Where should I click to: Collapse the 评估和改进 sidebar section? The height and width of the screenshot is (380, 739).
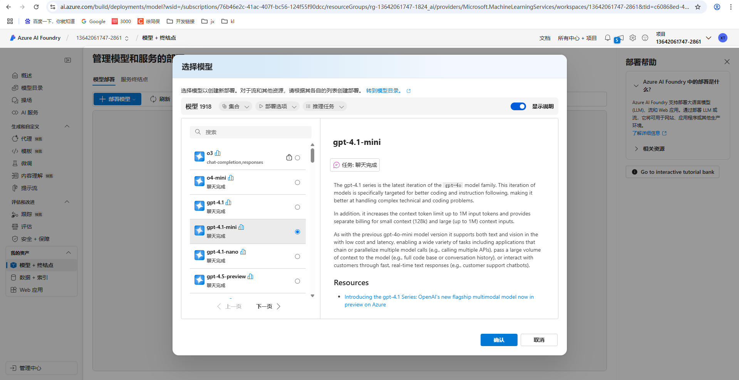coord(67,202)
